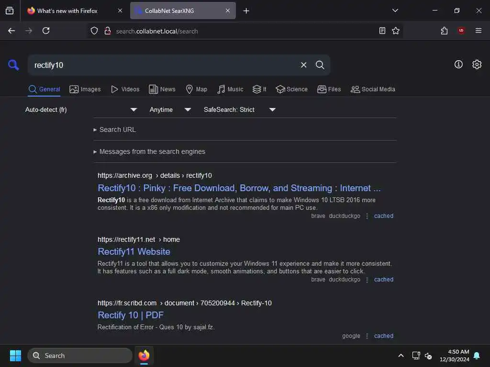Open Rectify11 Website result link
This screenshot has height=367, width=490.
134,252
